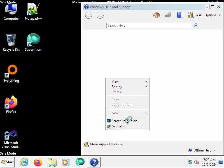Expand the View submenu
Viewport: 224px width, 168px height.
pyautogui.click(x=127, y=81)
